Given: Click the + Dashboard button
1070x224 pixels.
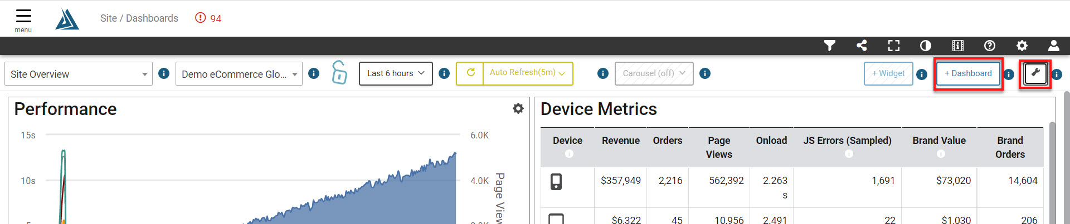Looking at the screenshot, I should point(968,73).
